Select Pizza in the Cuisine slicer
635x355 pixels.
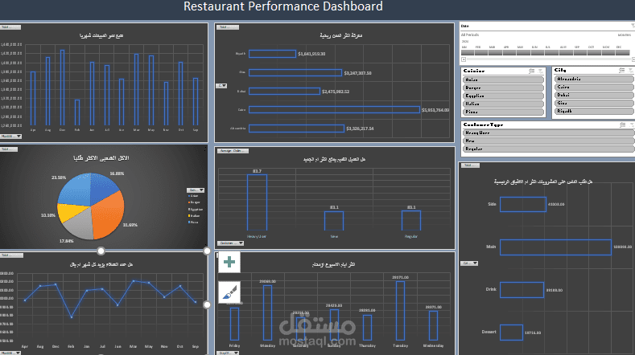tap(503, 112)
